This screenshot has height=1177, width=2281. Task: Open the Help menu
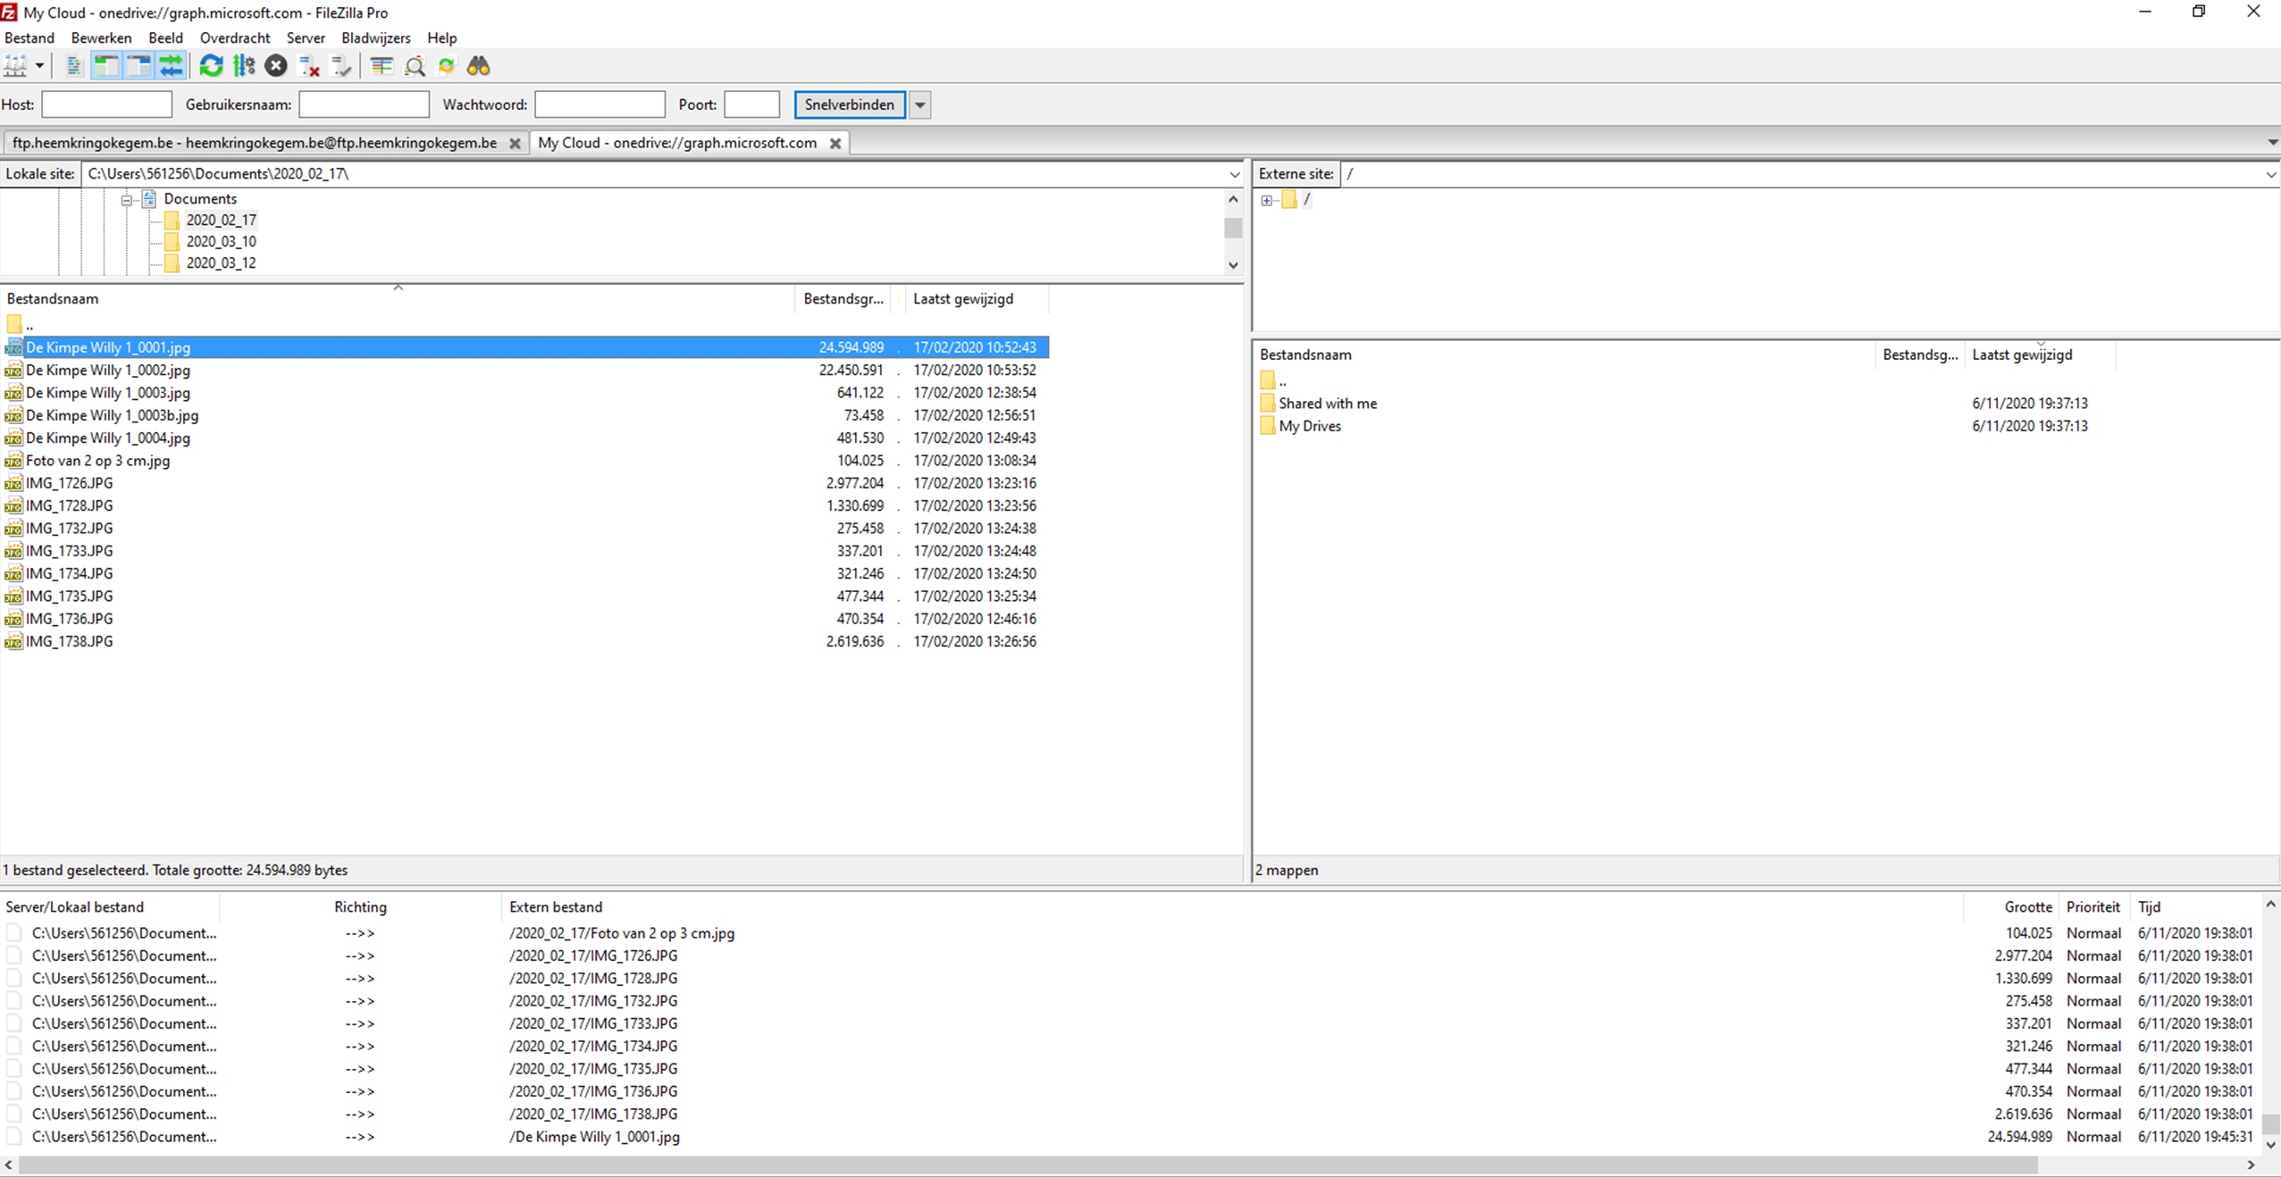click(441, 38)
